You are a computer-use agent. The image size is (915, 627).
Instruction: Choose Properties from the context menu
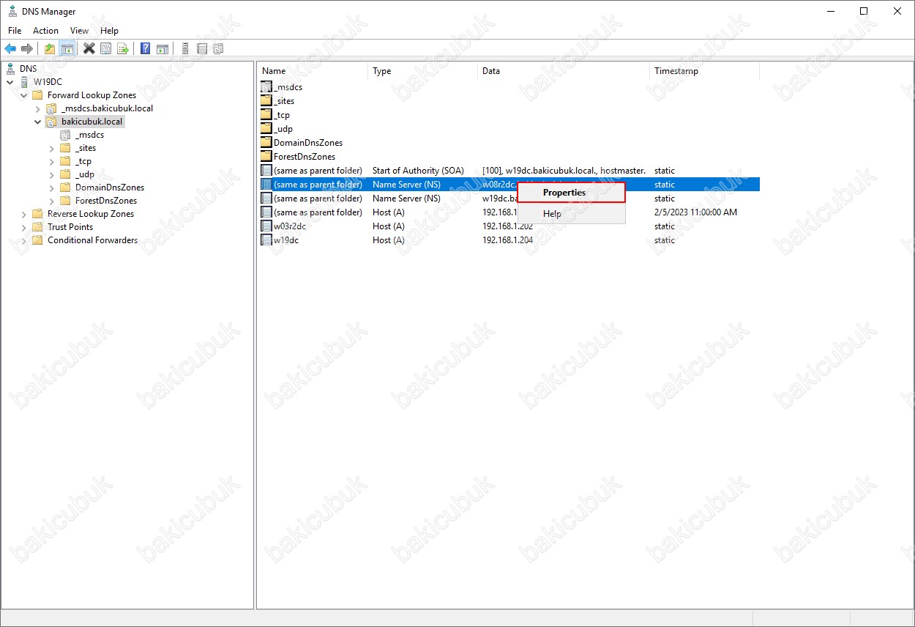pyautogui.click(x=564, y=193)
